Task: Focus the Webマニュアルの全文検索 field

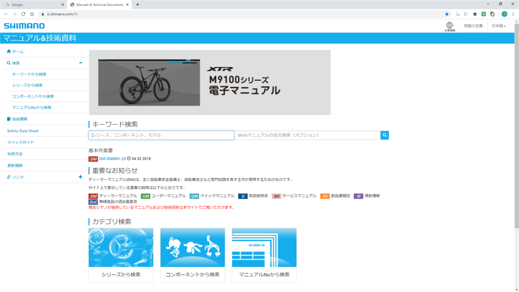Action: tap(308, 135)
